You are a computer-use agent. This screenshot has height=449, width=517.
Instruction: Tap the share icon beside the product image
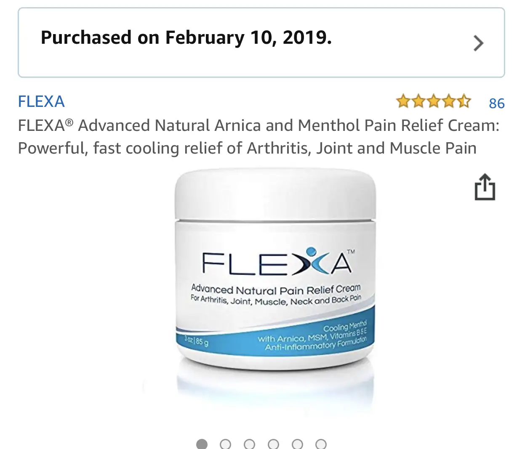tap(485, 187)
